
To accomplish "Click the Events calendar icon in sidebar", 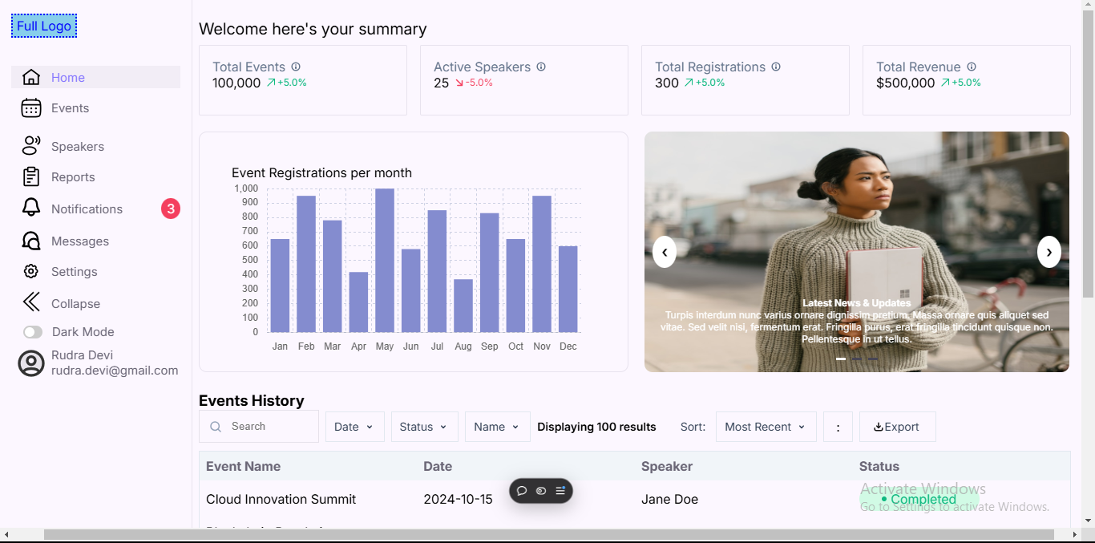I will pos(31,108).
